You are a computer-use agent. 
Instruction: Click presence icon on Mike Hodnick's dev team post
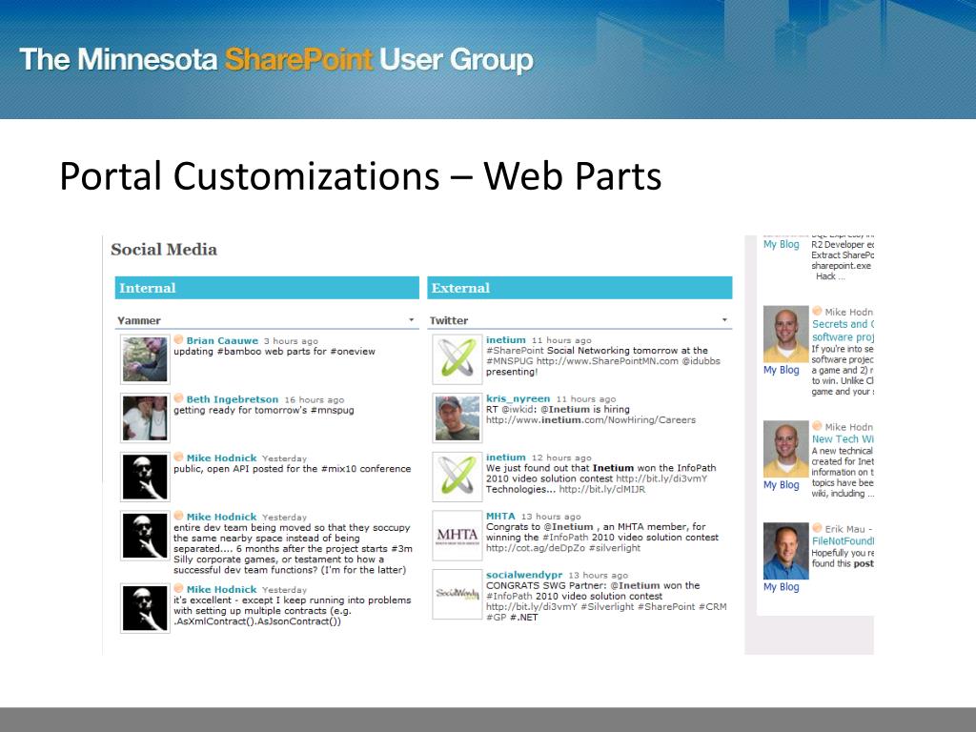coord(178,516)
